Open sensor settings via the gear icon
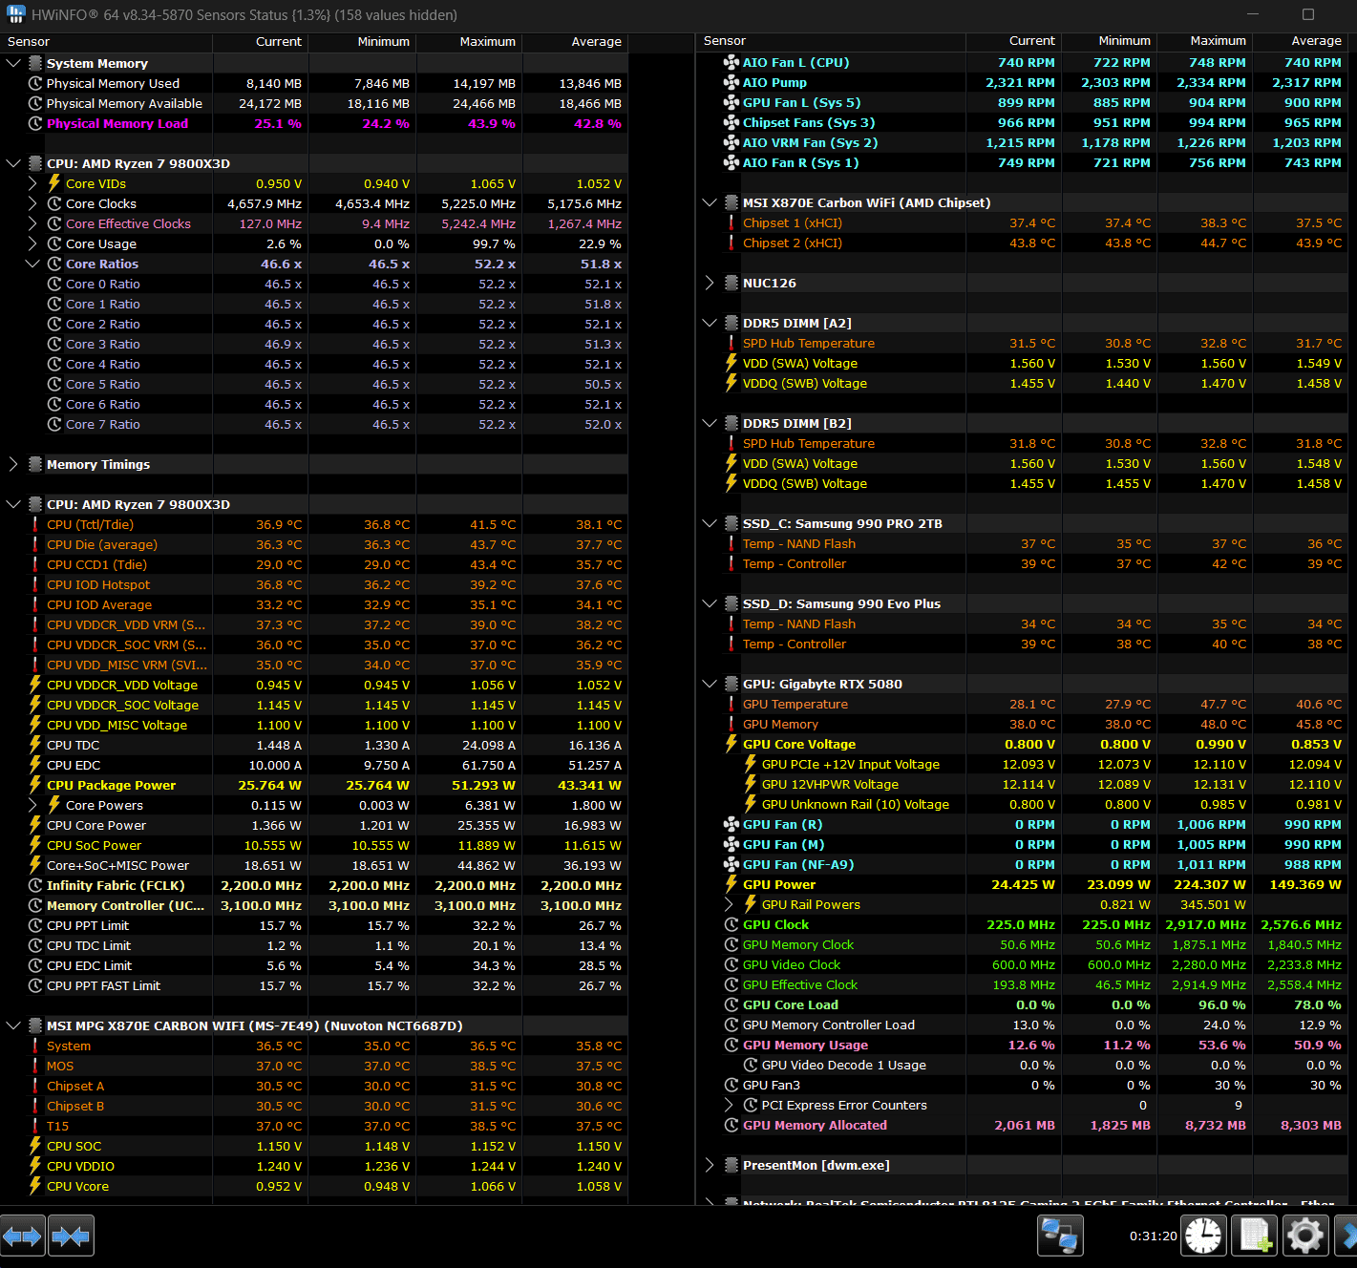Screen dimensions: 1357x1268 click(x=1305, y=1236)
